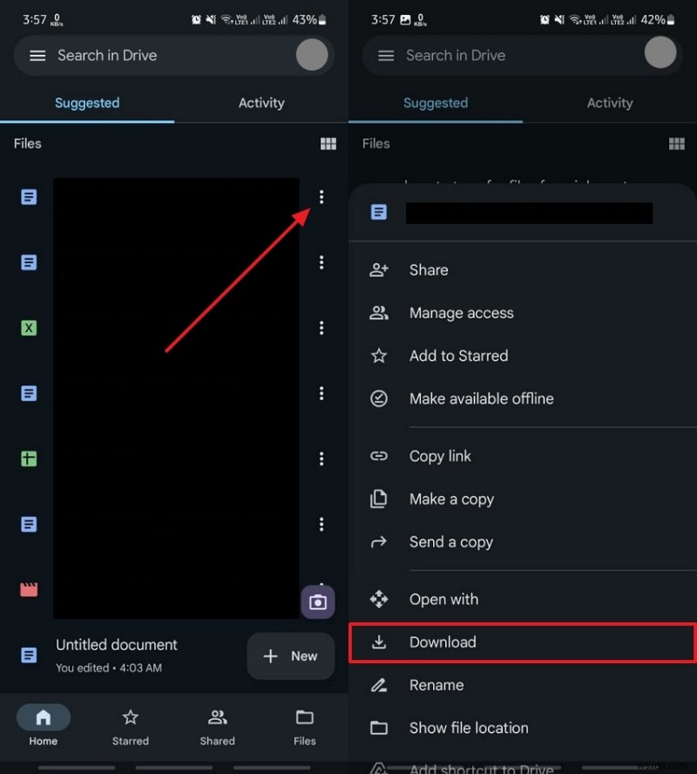The height and width of the screenshot is (774, 697).
Task: Select the Activity tab in right screen
Action: coord(610,103)
